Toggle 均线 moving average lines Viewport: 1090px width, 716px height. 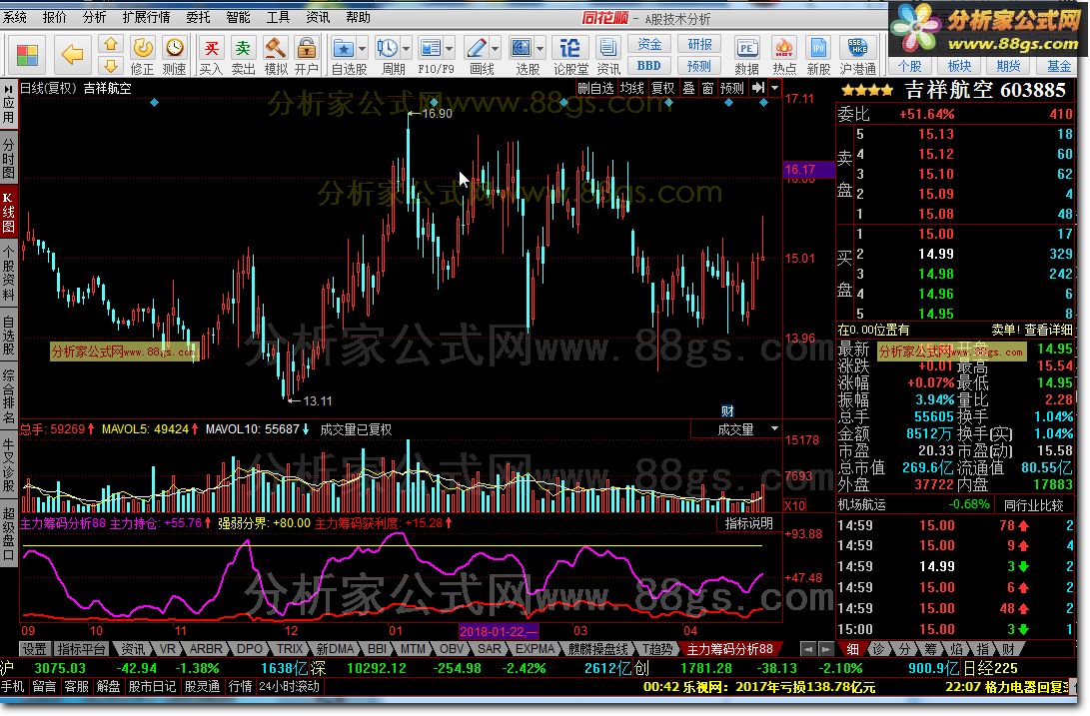[631, 88]
